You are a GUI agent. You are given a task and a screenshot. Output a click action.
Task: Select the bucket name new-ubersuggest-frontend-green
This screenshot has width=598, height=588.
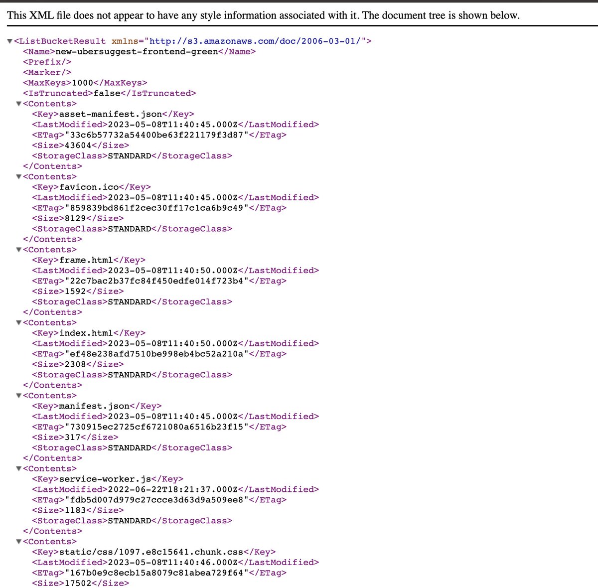coord(137,51)
